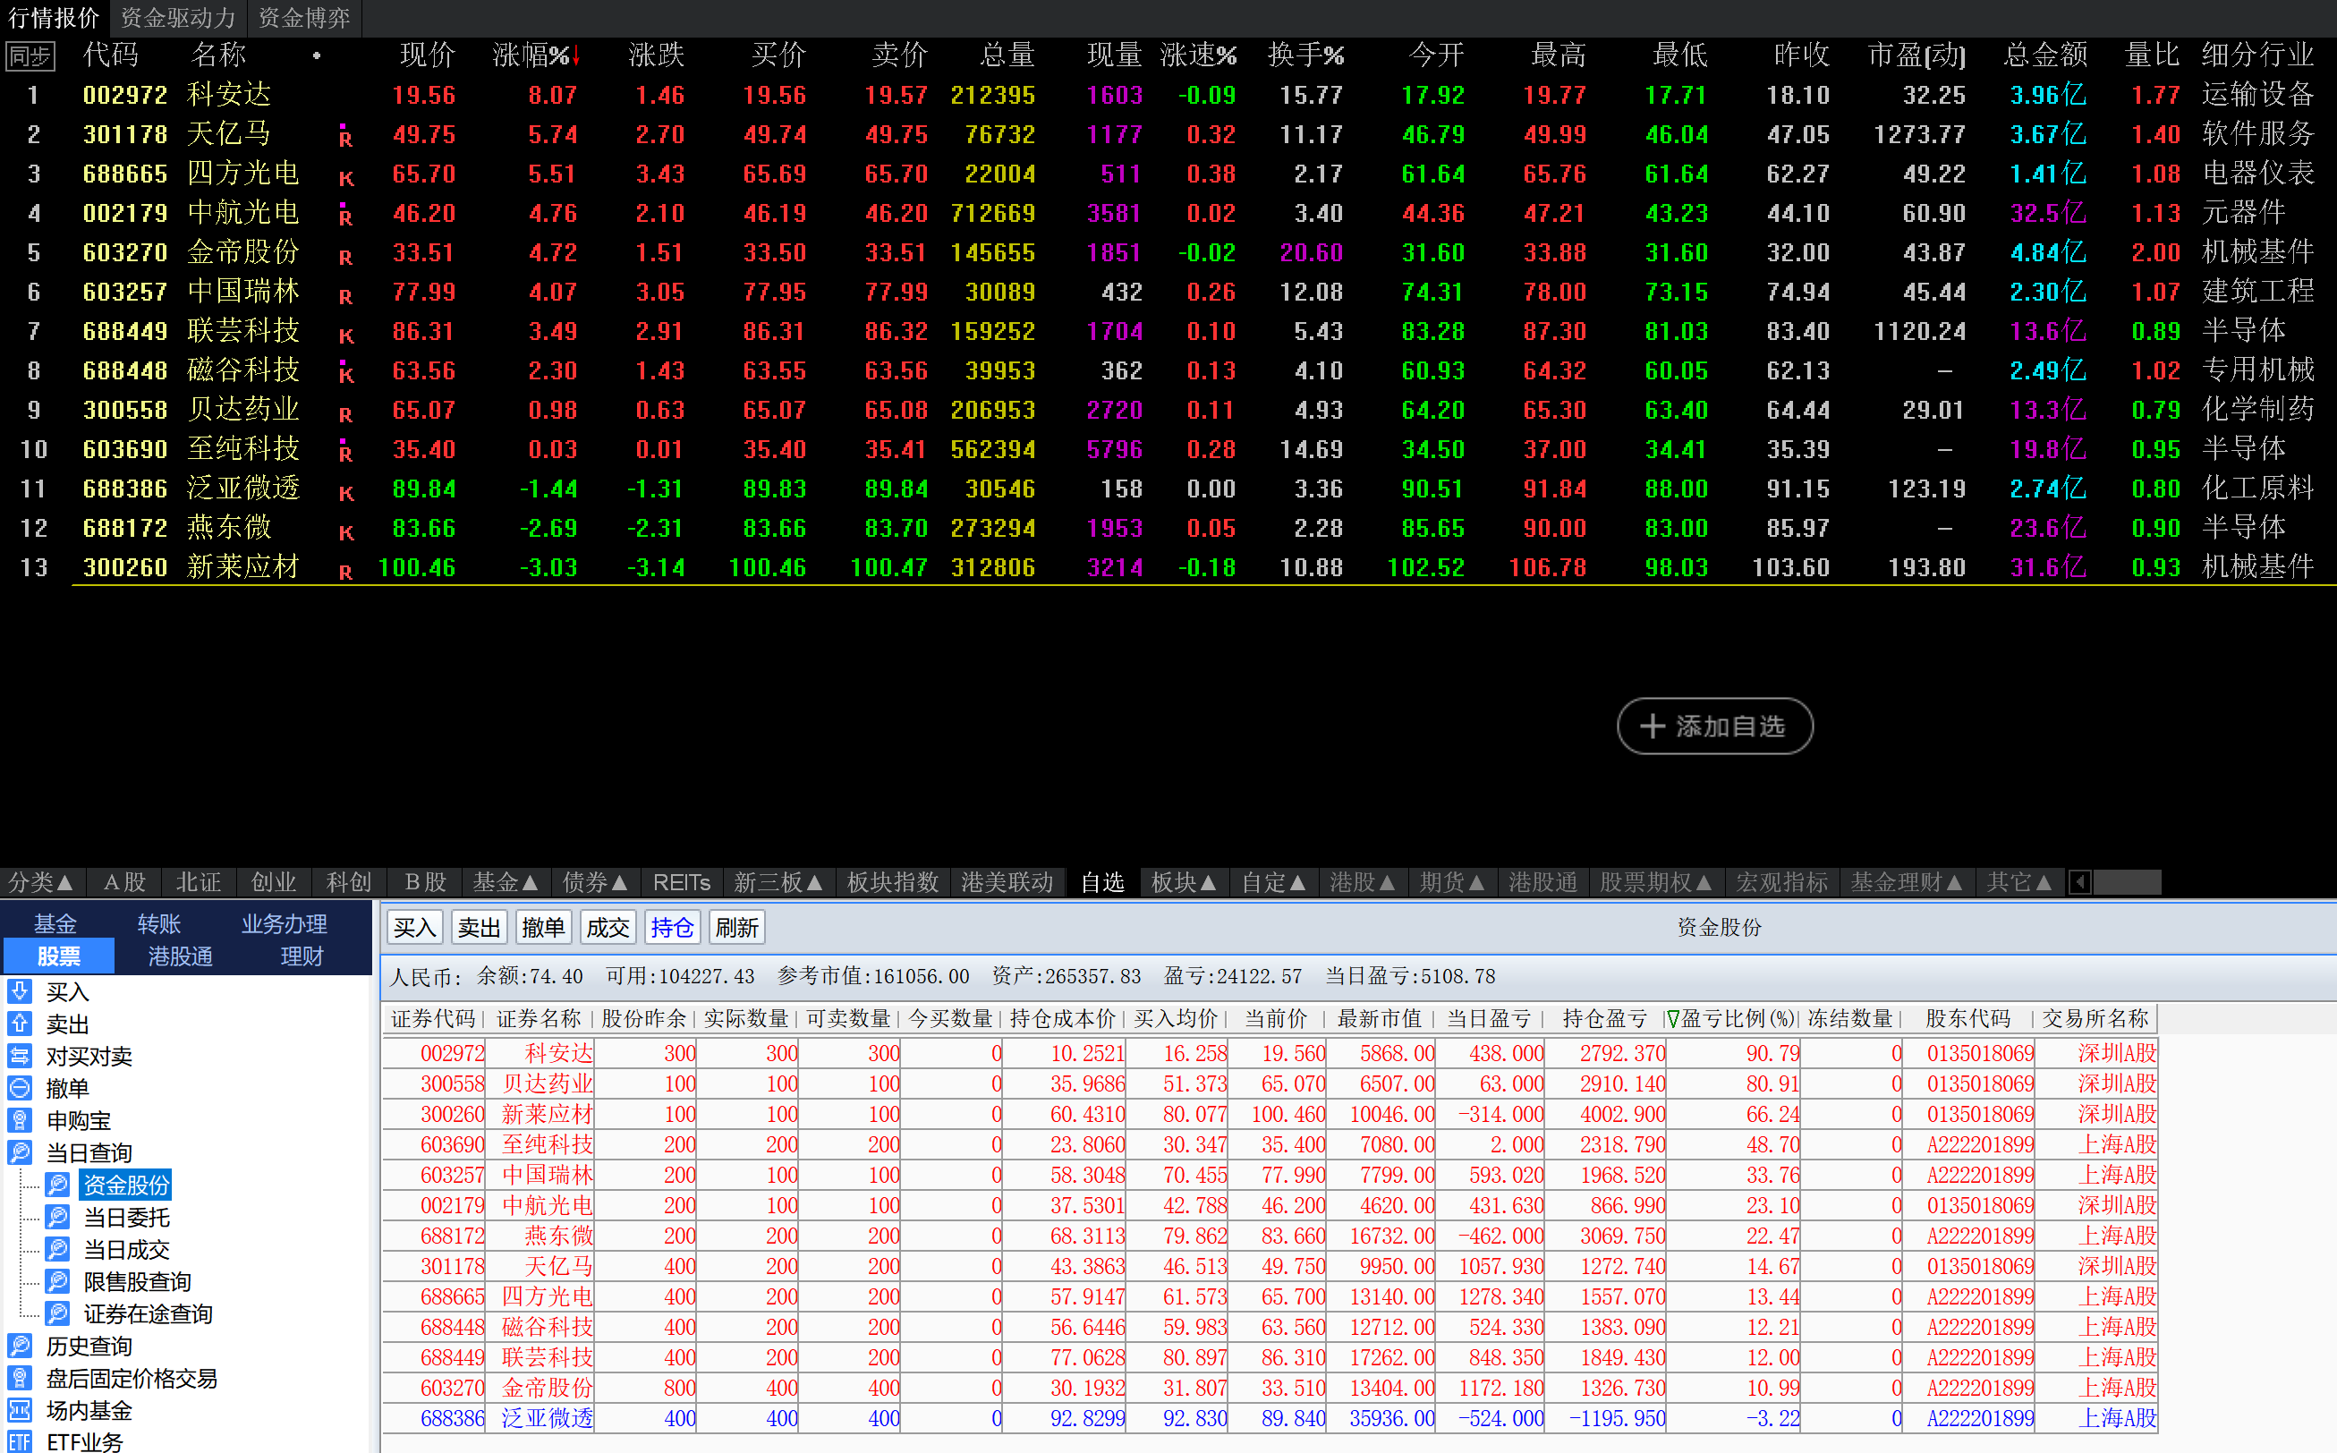Open the 债券 dropdown menu

click(596, 881)
